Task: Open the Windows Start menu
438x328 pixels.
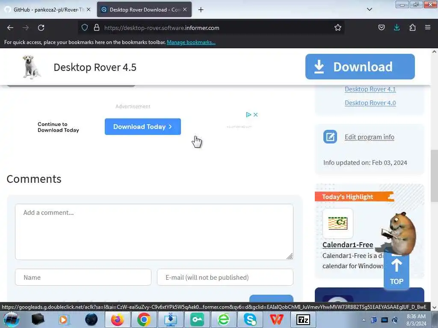Action: coord(11,319)
